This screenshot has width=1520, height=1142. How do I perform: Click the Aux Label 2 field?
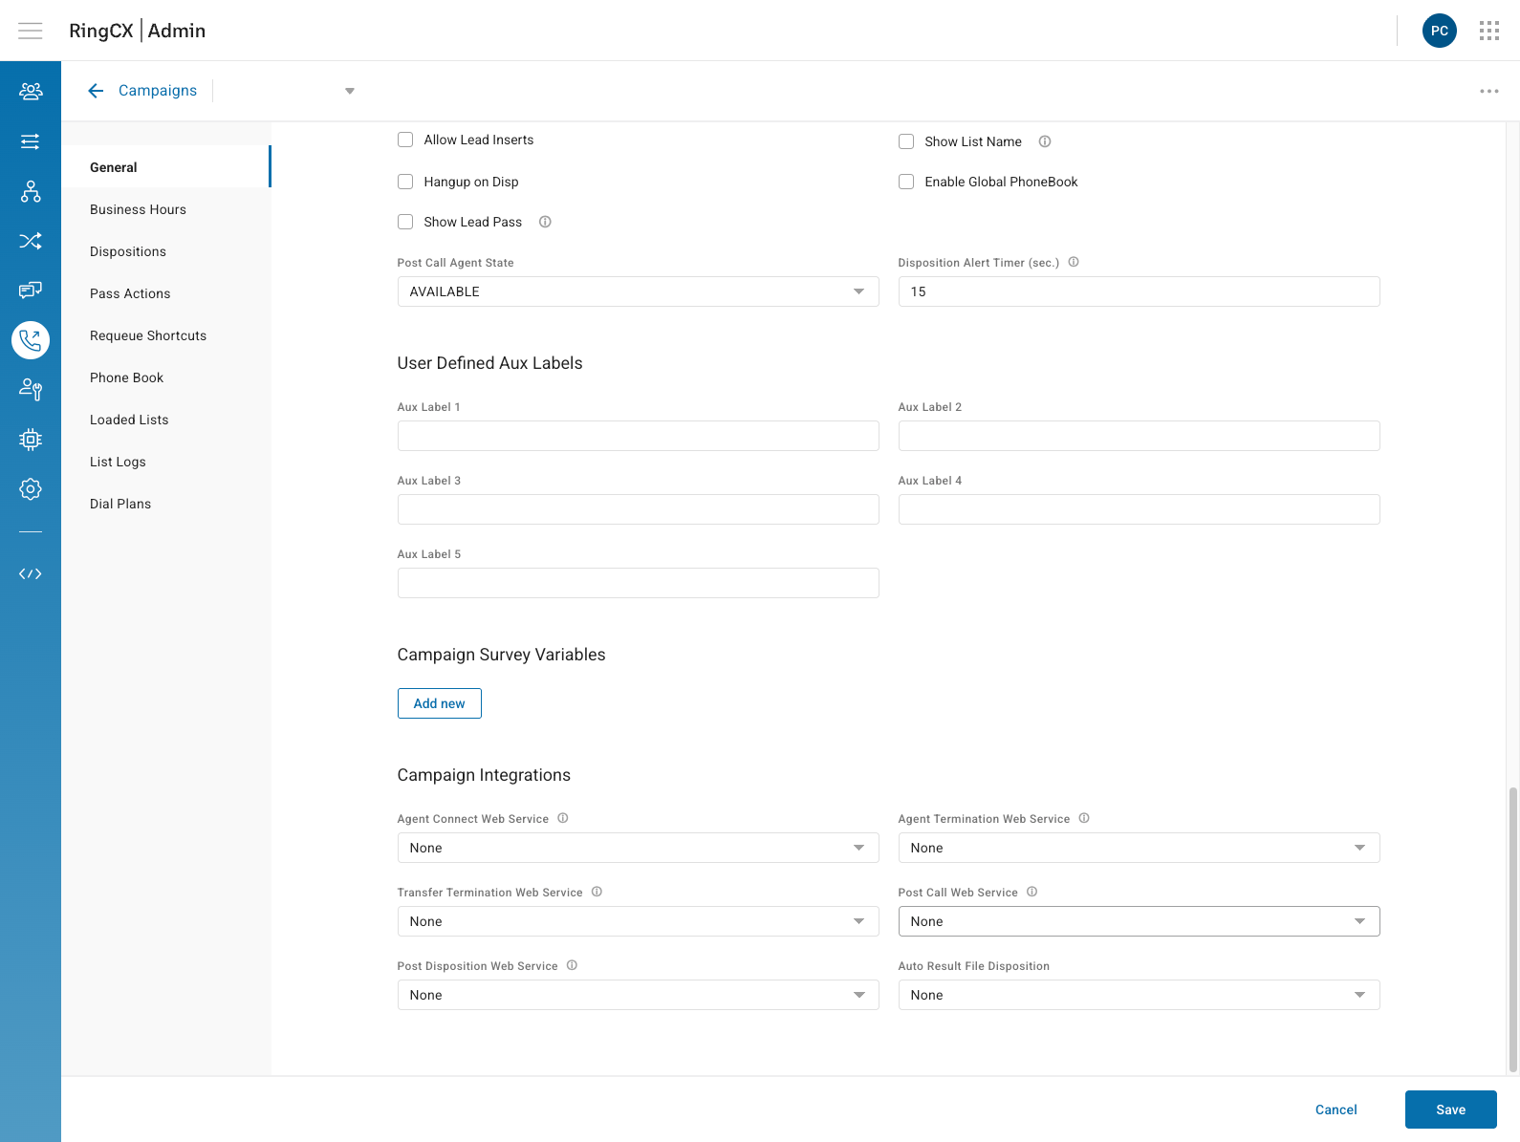(1139, 436)
